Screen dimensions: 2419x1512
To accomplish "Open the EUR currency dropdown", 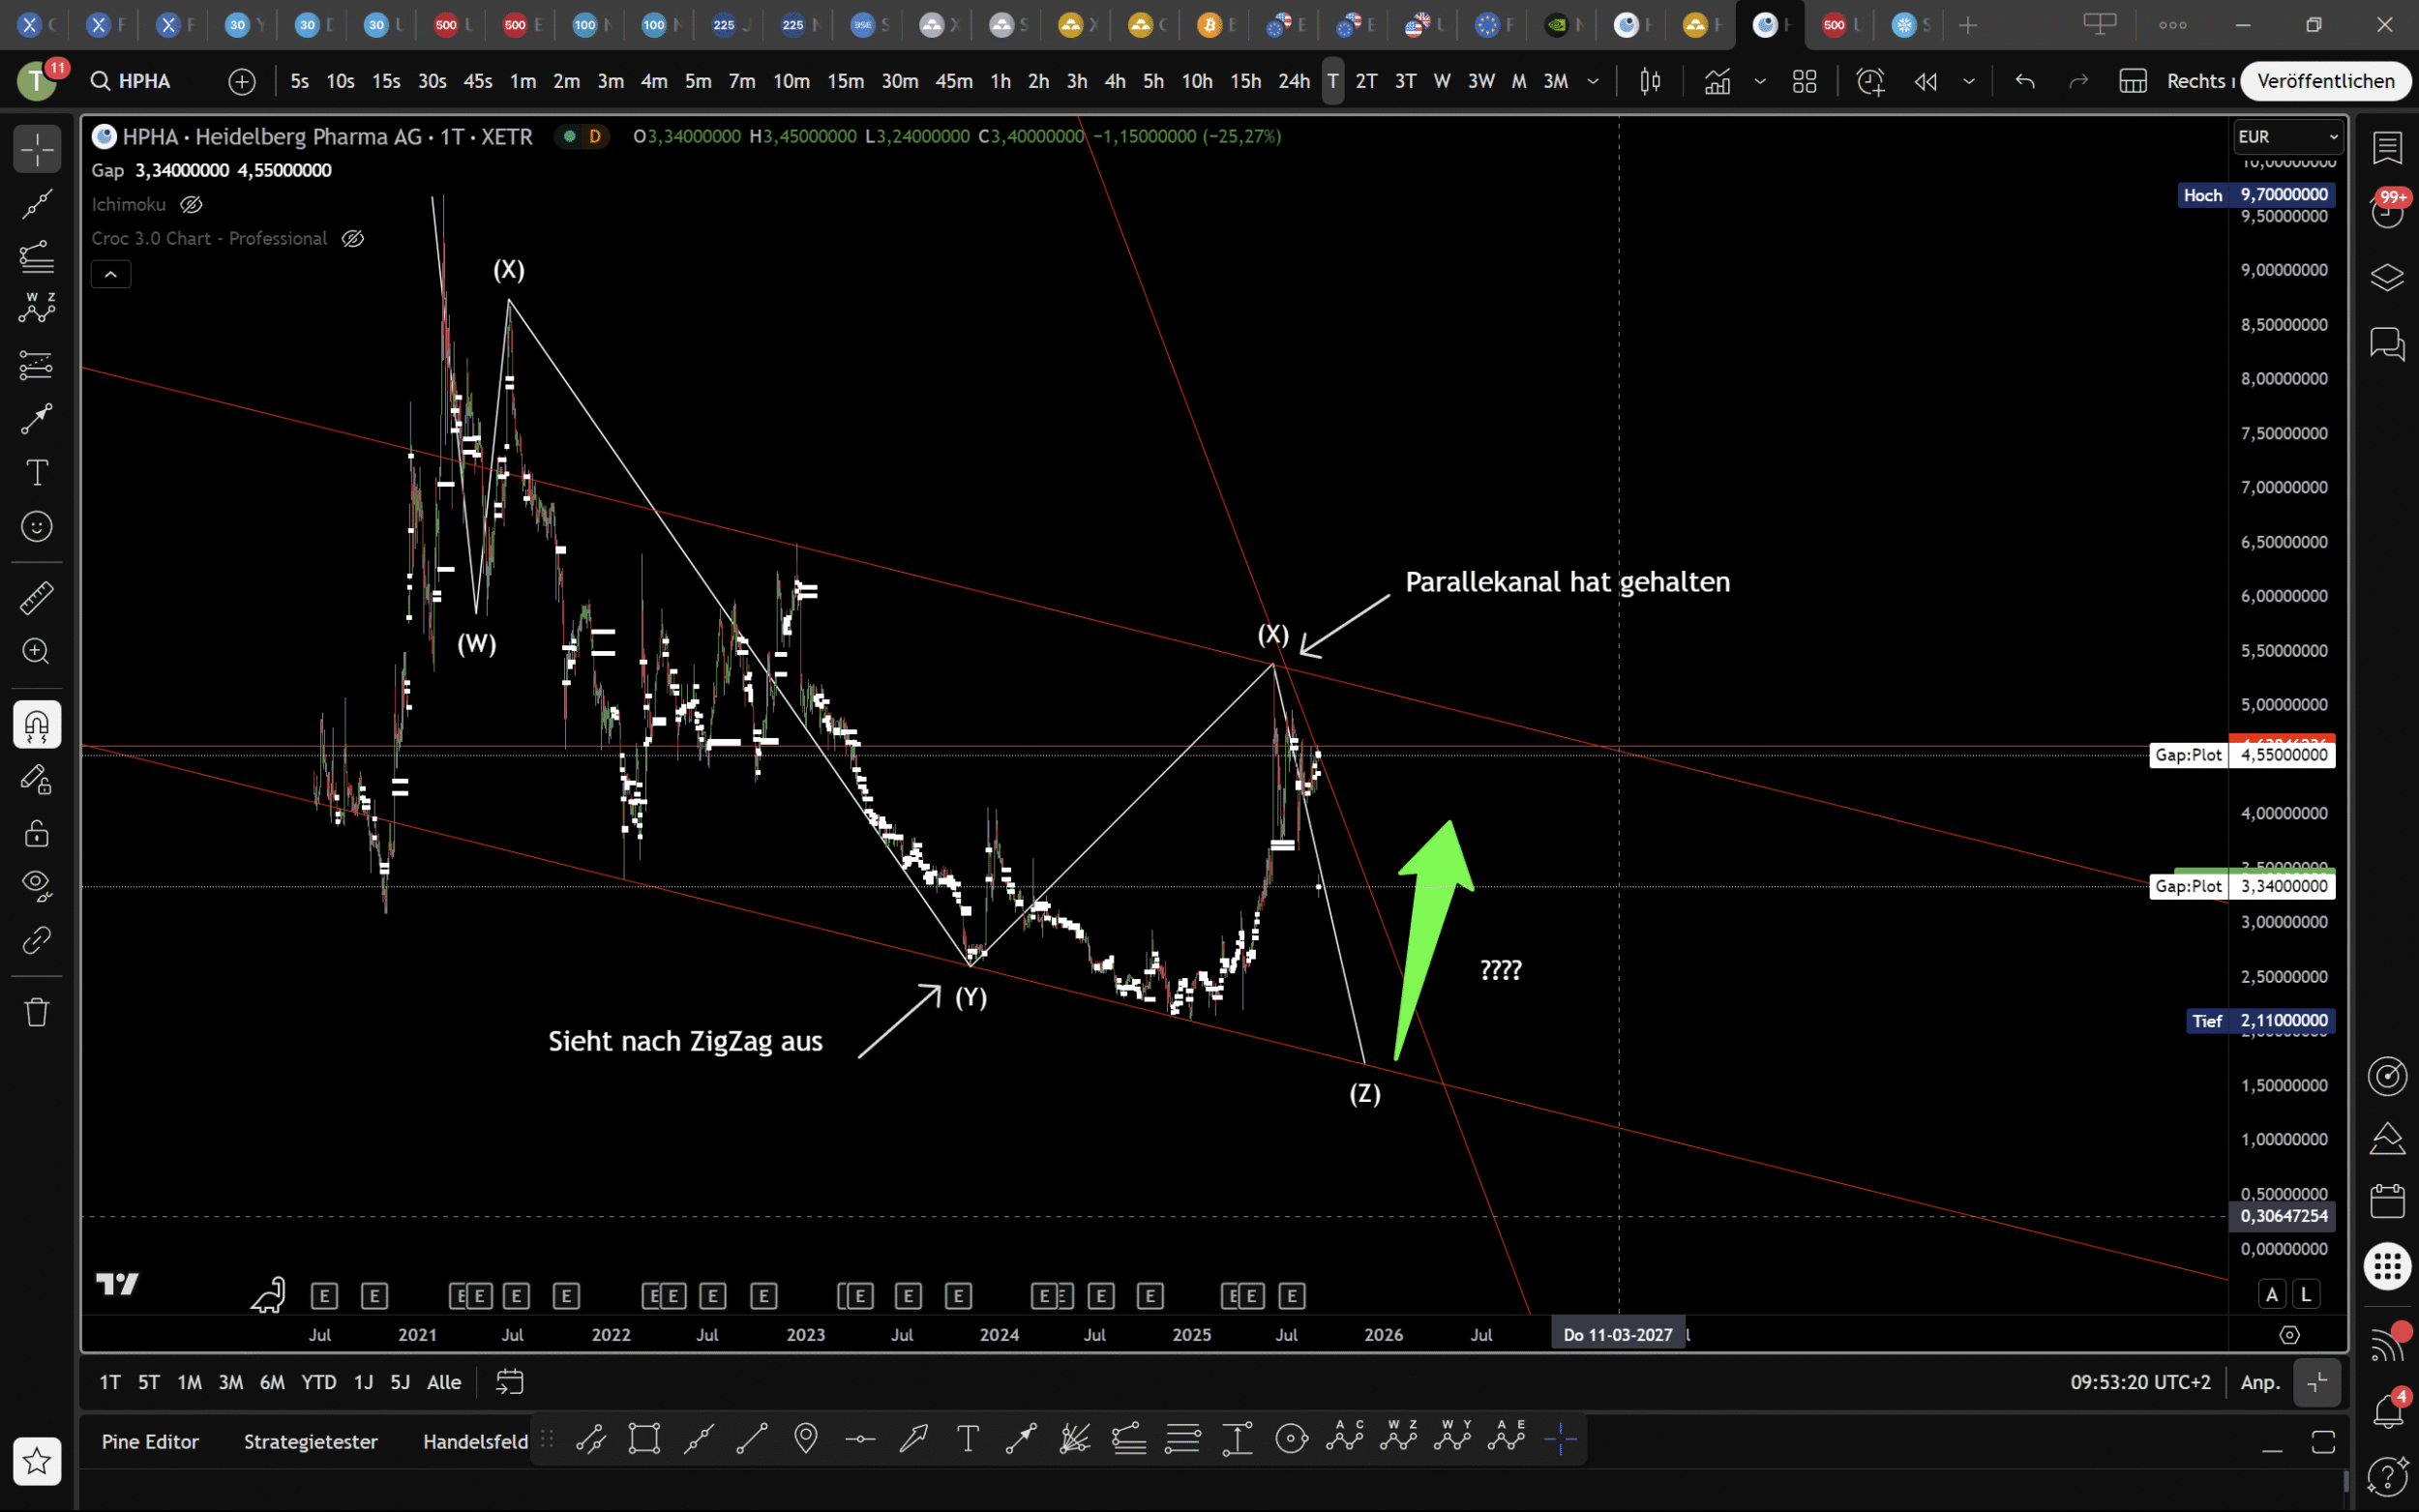I will pyautogui.click(x=2288, y=136).
